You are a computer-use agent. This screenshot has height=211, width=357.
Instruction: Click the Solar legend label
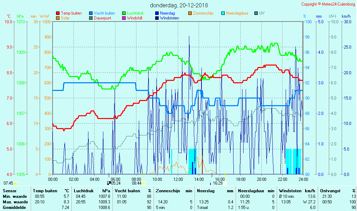65,18
